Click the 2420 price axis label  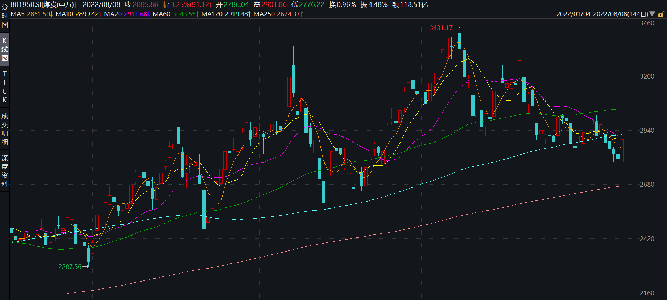click(x=647, y=239)
